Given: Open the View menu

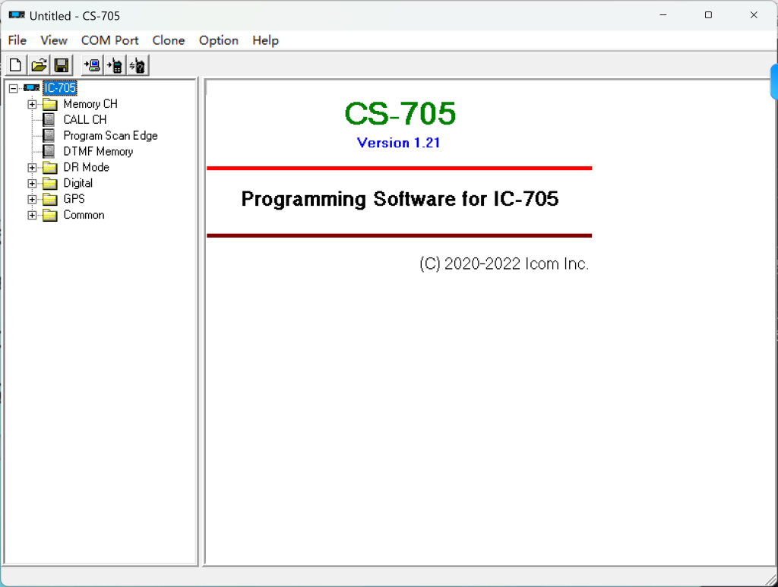Looking at the screenshot, I should 54,40.
